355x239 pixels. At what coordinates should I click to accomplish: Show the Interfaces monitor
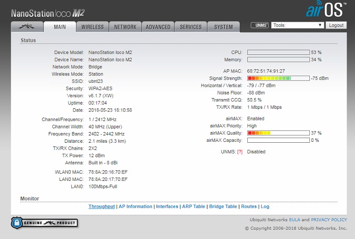[x=167, y=206]
